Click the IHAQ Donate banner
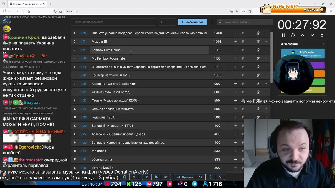335x188 pixels. point(303,53)
